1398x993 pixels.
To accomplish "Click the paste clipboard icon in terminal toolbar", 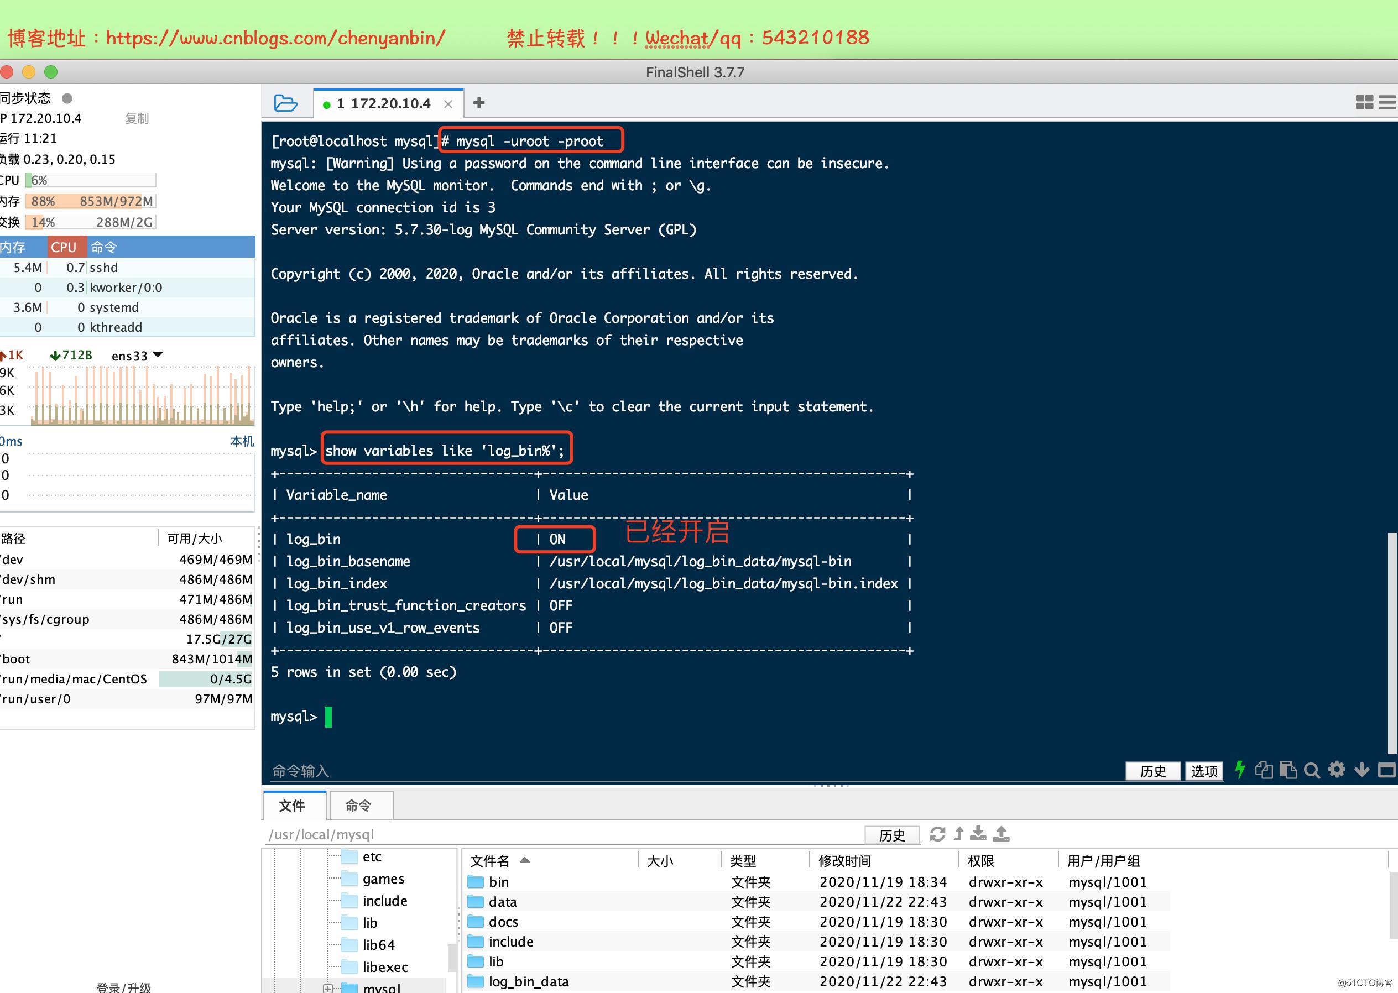I will (1288, 770).
